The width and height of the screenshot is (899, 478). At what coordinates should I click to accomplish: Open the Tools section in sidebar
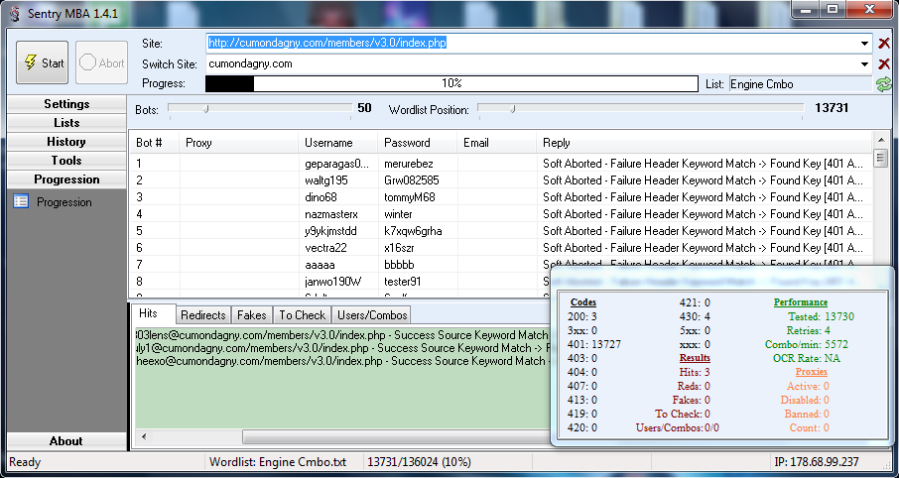(x=66, y=161)
